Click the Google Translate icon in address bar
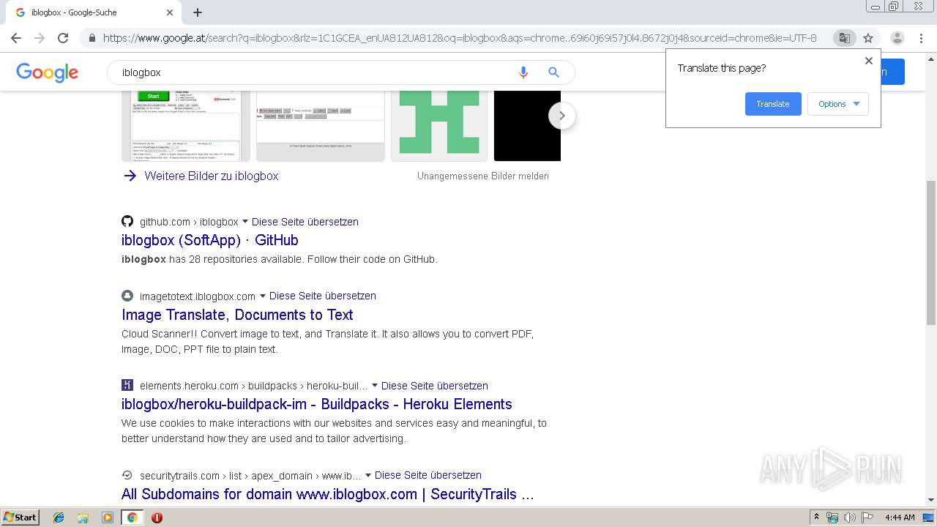The image size is (937, 527). point(844,38)
